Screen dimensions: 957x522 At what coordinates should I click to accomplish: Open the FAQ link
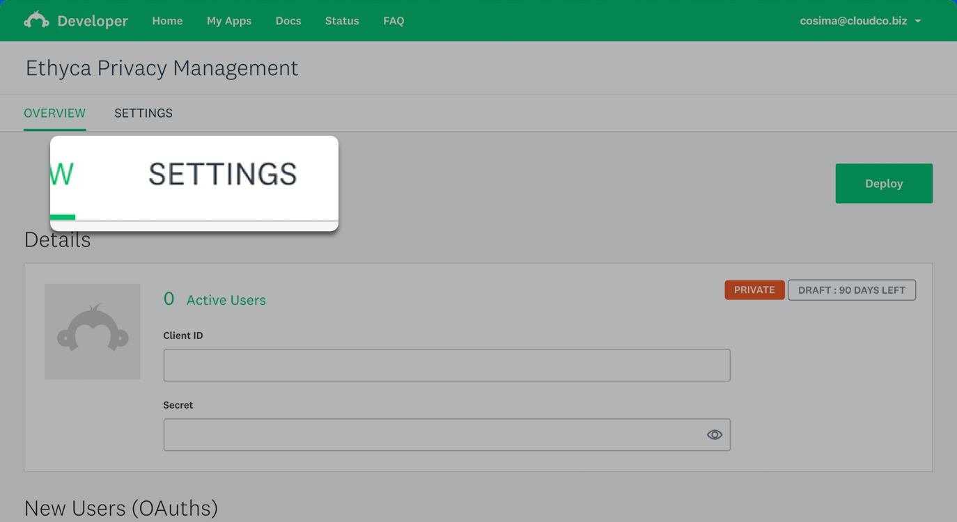point(394,21)
